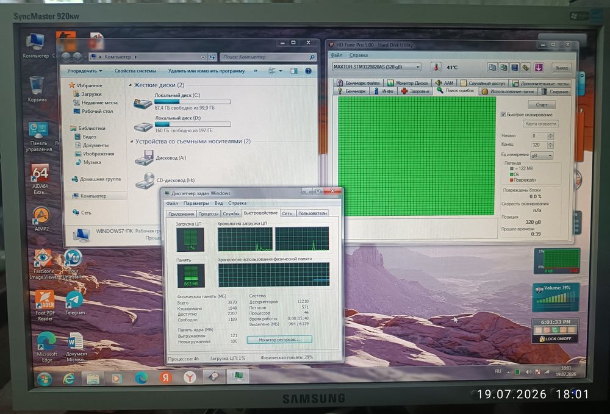Select the CD drive (H:) icon

click(x=145, y=180)
